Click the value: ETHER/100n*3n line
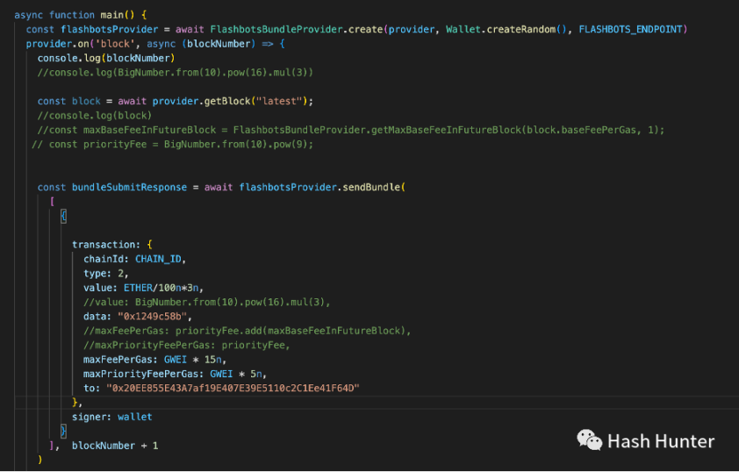 [x=143, y=288]
